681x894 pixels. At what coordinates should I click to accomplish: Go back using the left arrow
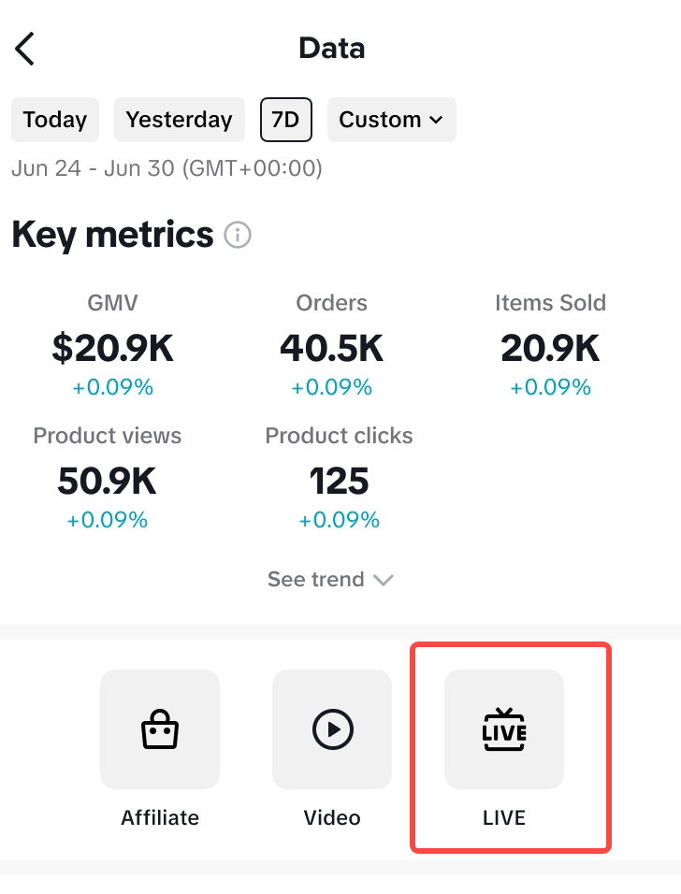coord(25,49)
